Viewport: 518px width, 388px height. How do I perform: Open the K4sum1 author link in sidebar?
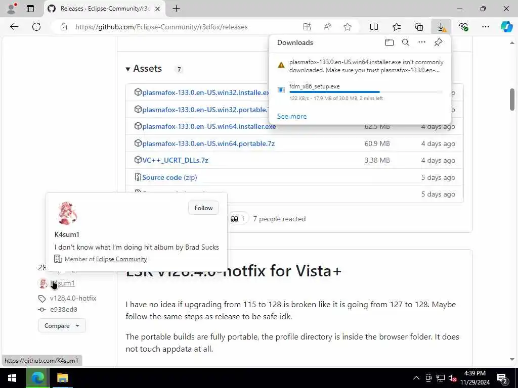(63, 283)
